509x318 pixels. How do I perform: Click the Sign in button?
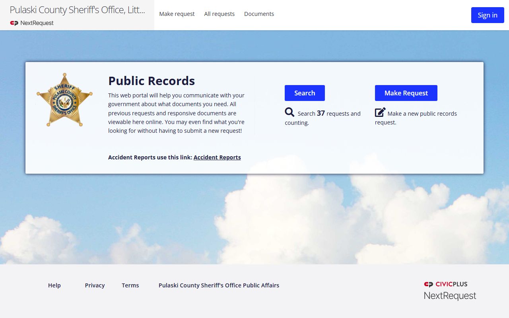pos(488,15)
